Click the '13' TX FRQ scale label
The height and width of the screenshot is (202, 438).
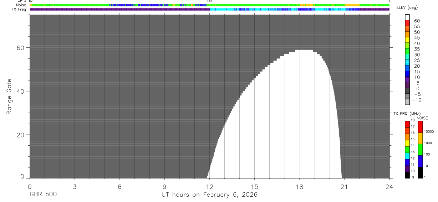413,152
